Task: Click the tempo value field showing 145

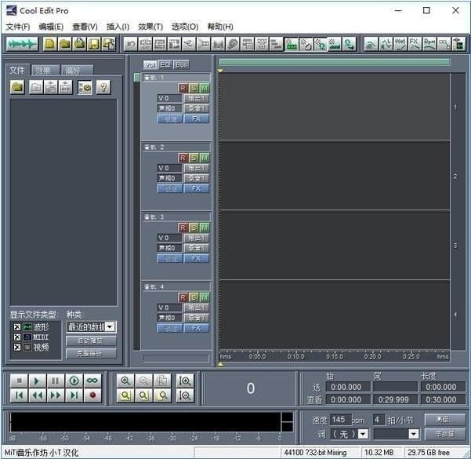Action: point(339,420)
